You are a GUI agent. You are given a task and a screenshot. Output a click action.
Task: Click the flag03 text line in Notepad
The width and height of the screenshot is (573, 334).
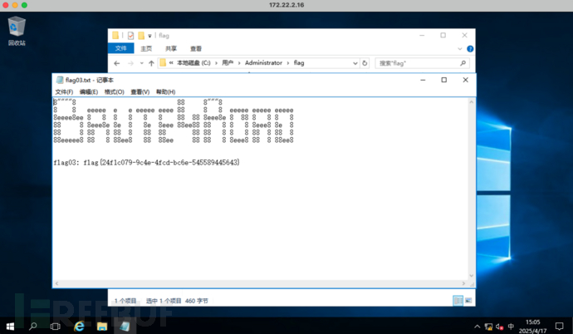tap(146, 162)
